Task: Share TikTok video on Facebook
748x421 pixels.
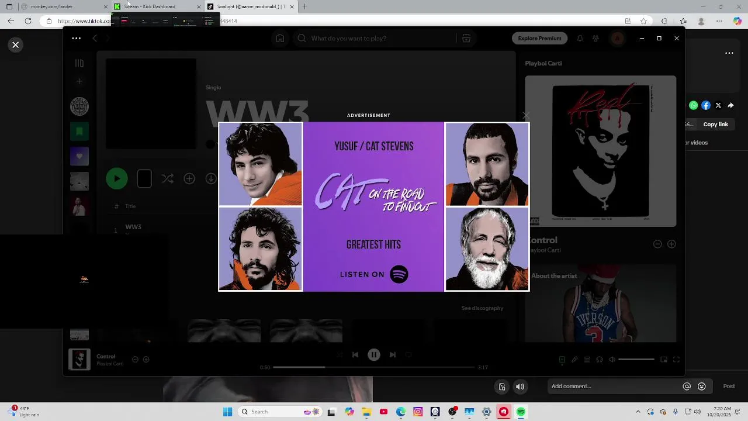Action: [x=706, y=105]
